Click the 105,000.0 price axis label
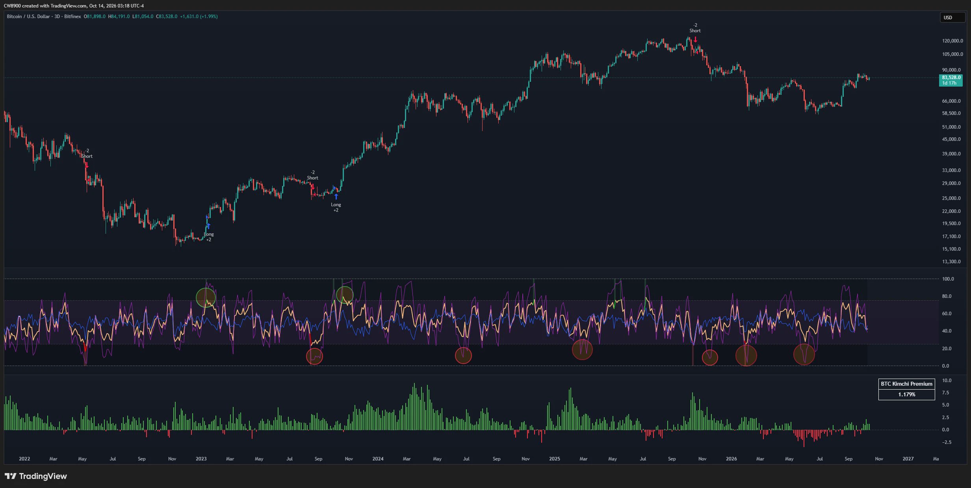The width and height of the screenshot is (971, 488). tap(952, 54)
